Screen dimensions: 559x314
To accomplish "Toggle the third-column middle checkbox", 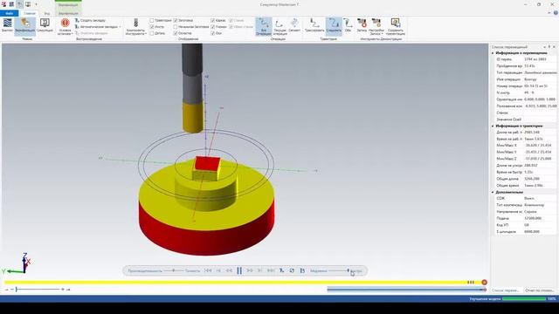I will (212, 27).
